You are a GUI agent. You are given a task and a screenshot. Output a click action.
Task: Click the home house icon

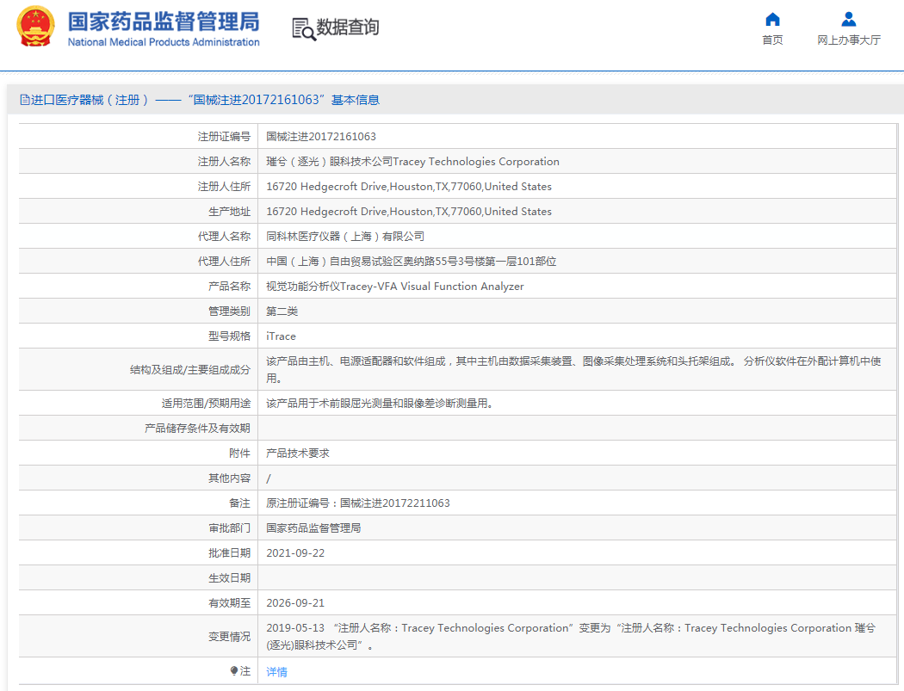pos(772,19)
